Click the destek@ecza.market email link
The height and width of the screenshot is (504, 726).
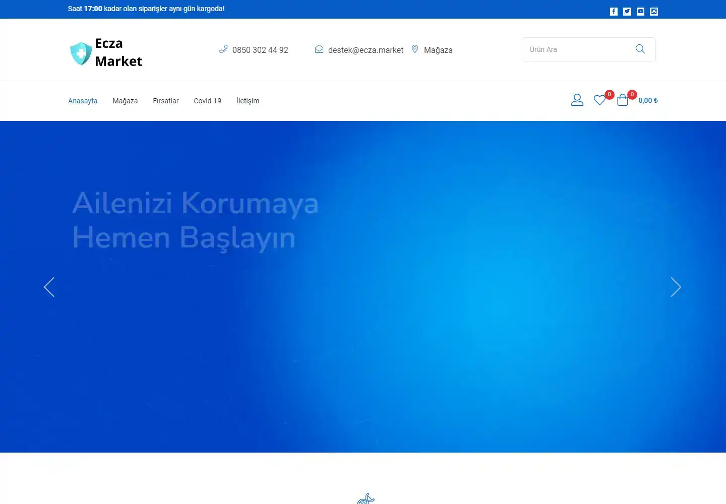[x=366, y=50]
